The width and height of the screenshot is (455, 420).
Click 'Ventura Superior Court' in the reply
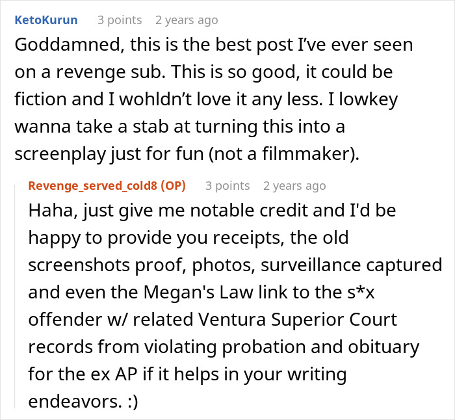tap(298, 320)
